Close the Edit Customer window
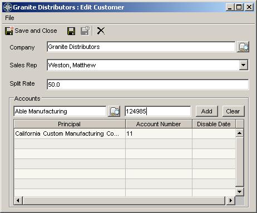This screenshot has height=213, width=257. click(249, 7)
